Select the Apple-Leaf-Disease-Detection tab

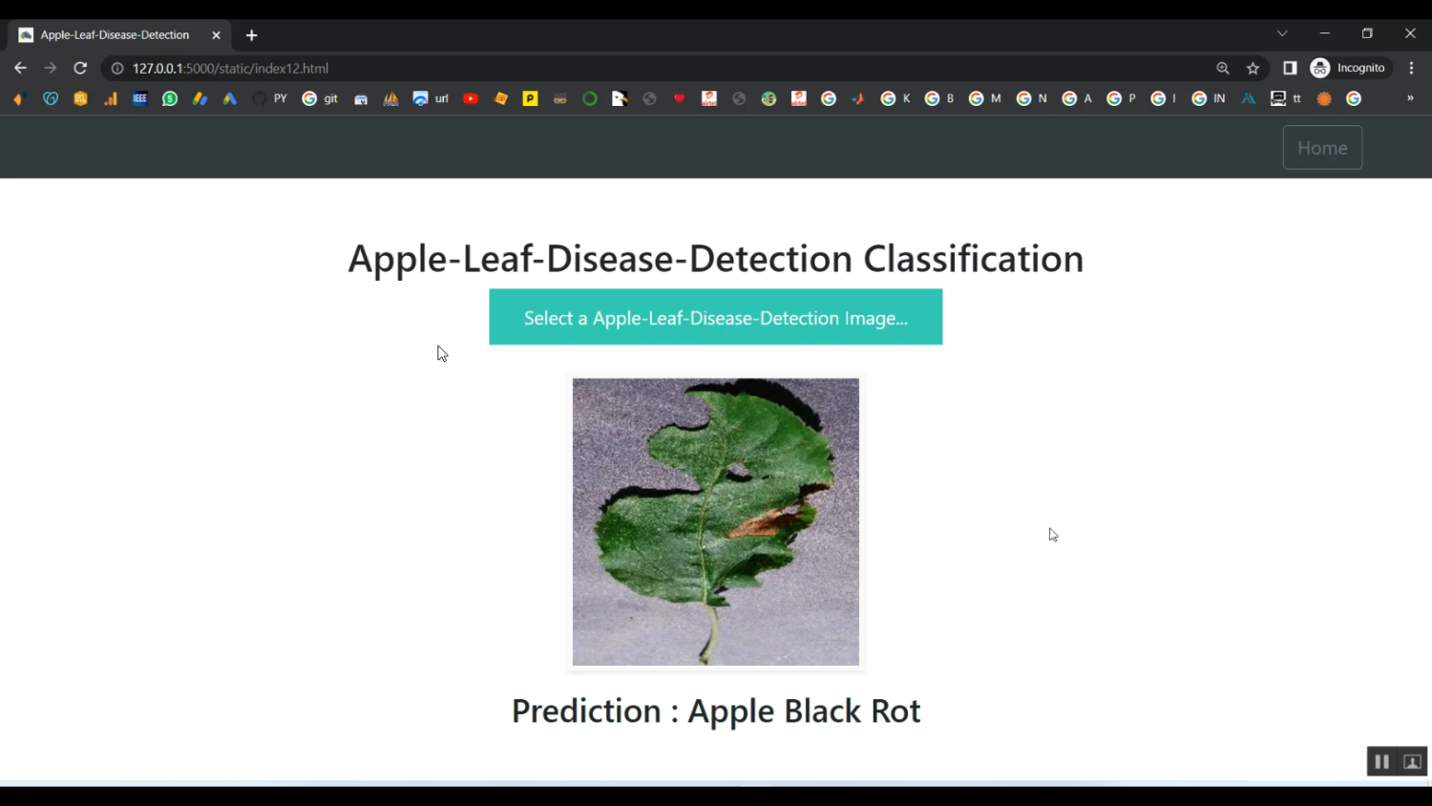115,35
